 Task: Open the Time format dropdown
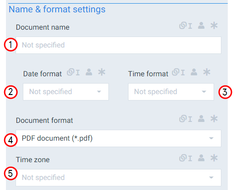pyautogui.click(x=171, y=92)
